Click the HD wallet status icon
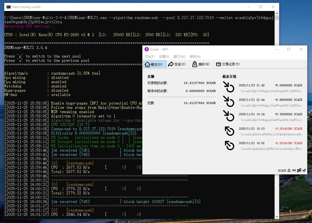312x223 pixels. pos(294,170)
